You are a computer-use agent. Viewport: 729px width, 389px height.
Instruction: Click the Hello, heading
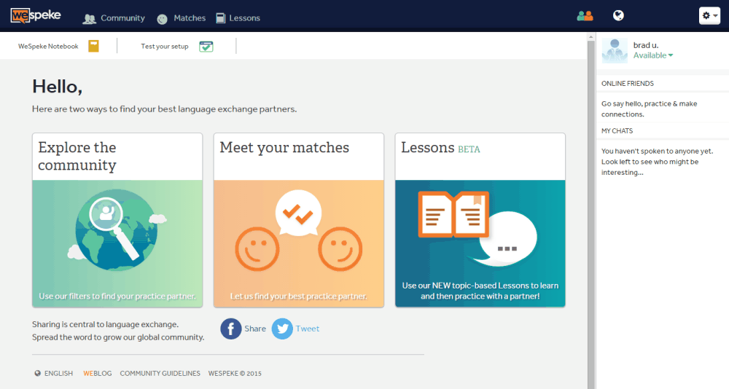click(x=57, y=87)
